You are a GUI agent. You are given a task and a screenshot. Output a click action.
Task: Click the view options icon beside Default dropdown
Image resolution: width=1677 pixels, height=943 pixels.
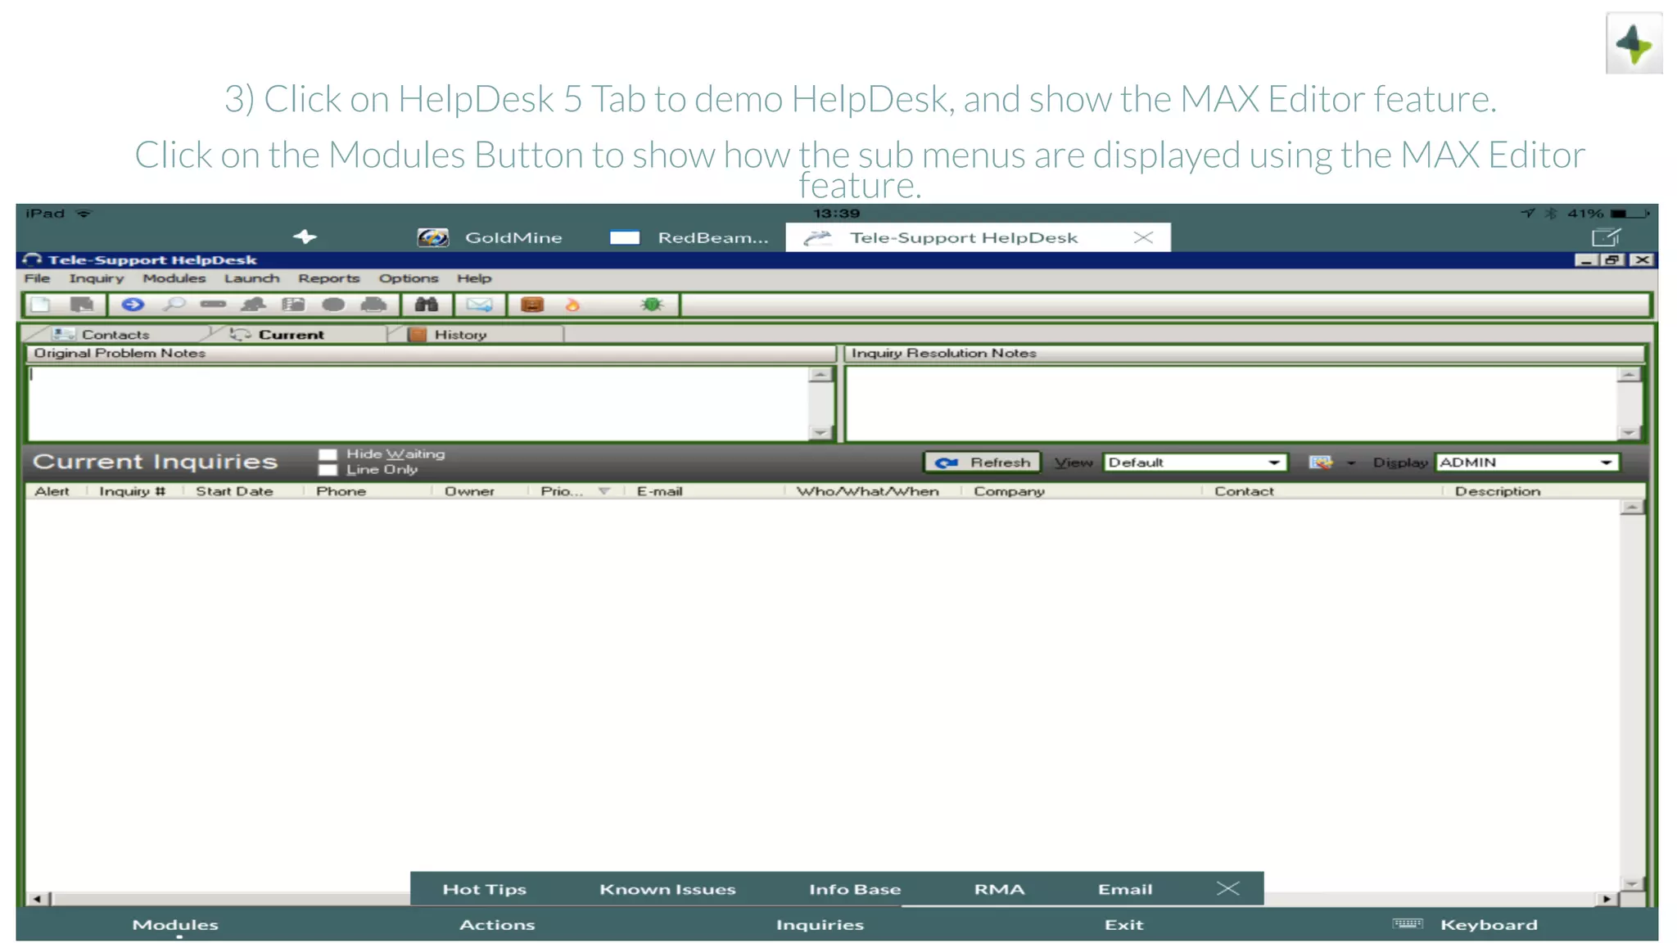(1320, 462)
